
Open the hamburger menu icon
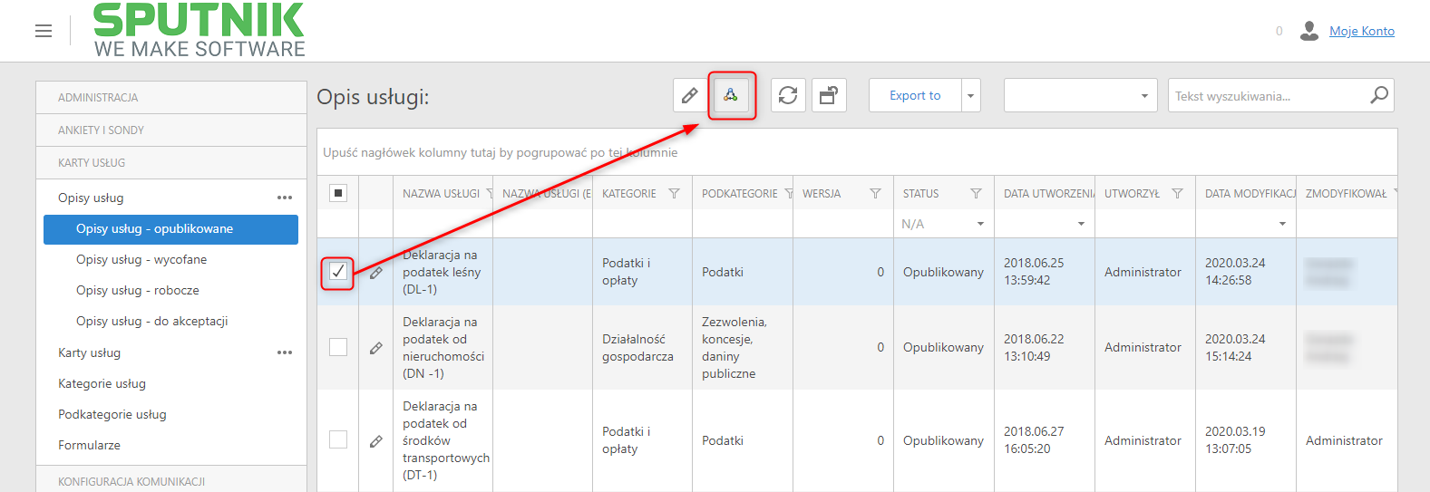[x=44, y=31]
